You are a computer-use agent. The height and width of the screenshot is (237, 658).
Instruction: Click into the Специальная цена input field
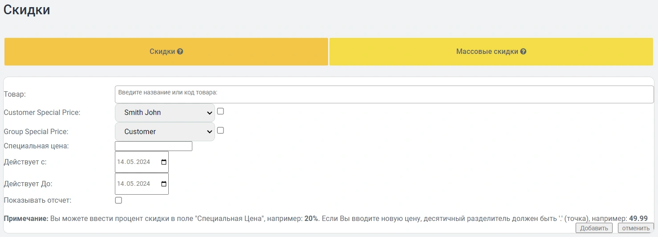coord(154,146)
